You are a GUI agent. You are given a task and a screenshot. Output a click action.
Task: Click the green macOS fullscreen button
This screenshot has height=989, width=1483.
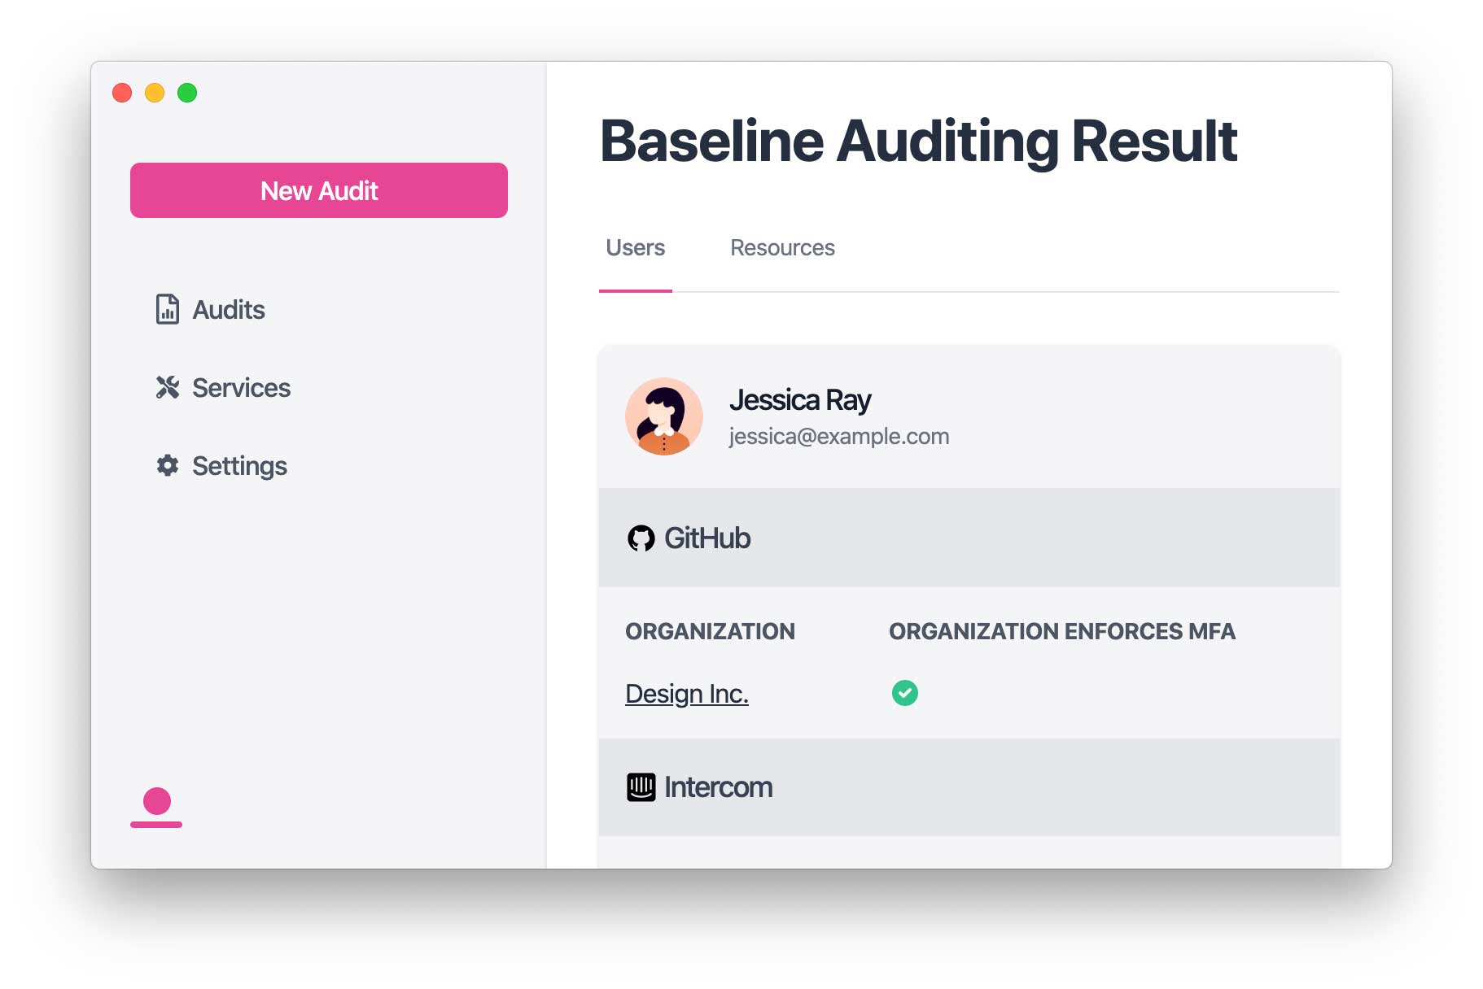(187, 93)
